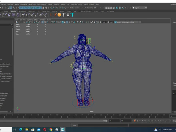Click the white skull shelf icon
This screenshot has width=176, height=132.
(68, 15)
